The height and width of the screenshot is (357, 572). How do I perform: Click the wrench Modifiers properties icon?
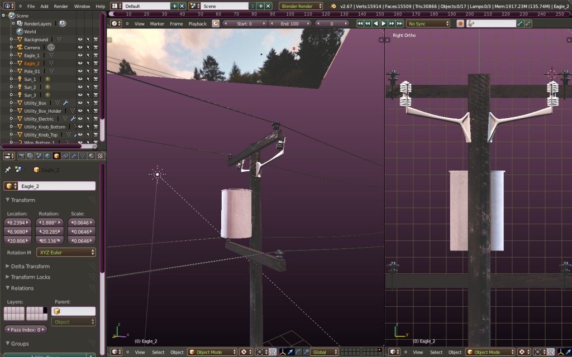(74, 156)
